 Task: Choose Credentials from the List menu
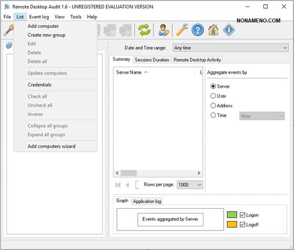[x=56, y=85]
